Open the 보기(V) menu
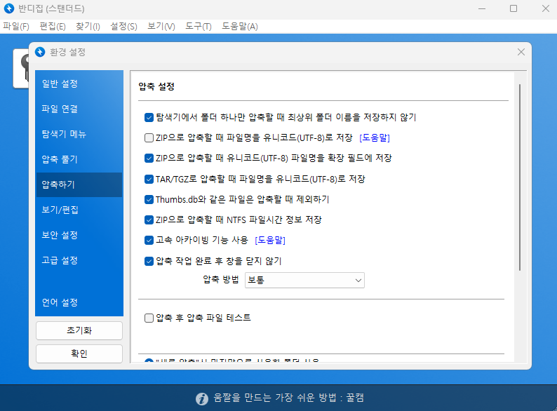Viewport: 557px width, 411px height. point(161,26)
